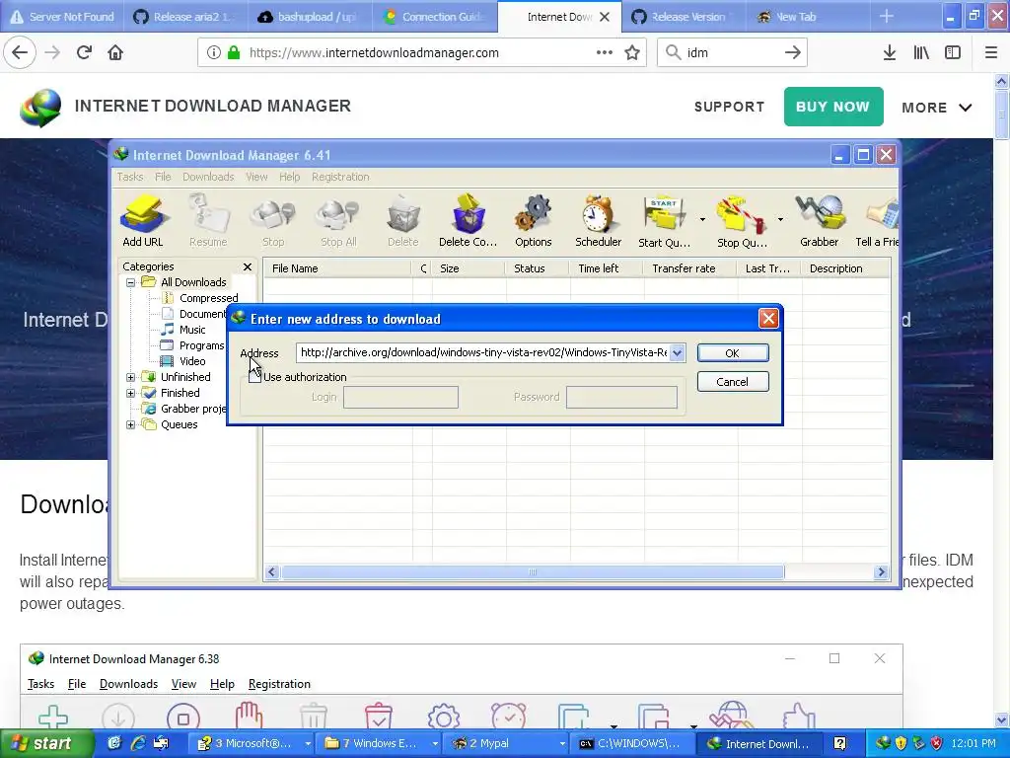Open the Help menu in IDM 6.41
1010x758 pixels.
coord(290,177)
